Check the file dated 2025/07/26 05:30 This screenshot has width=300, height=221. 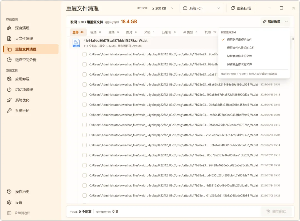click(x=84, y=175)
